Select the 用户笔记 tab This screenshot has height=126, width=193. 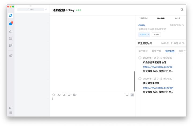(x=143, y=51)
